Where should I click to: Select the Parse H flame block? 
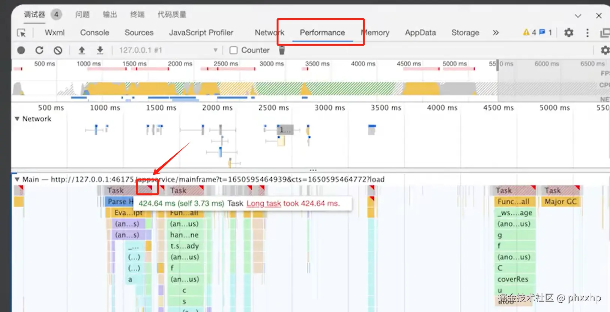119,202
